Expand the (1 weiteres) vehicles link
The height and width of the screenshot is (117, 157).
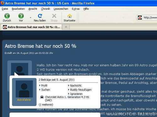46,105
